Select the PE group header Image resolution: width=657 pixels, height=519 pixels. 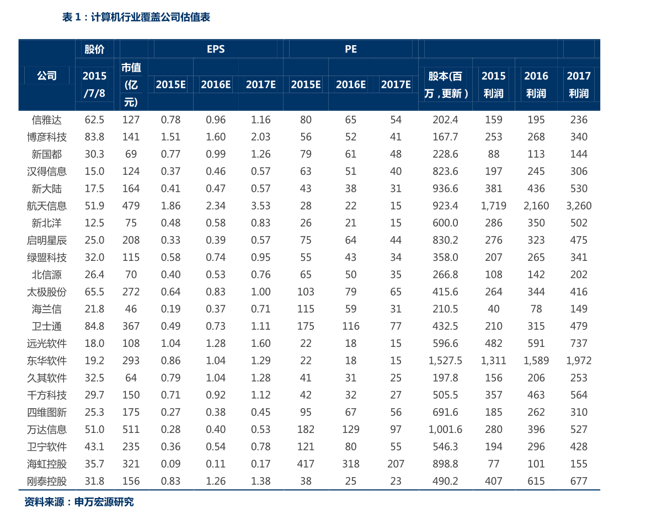(351, 50)
